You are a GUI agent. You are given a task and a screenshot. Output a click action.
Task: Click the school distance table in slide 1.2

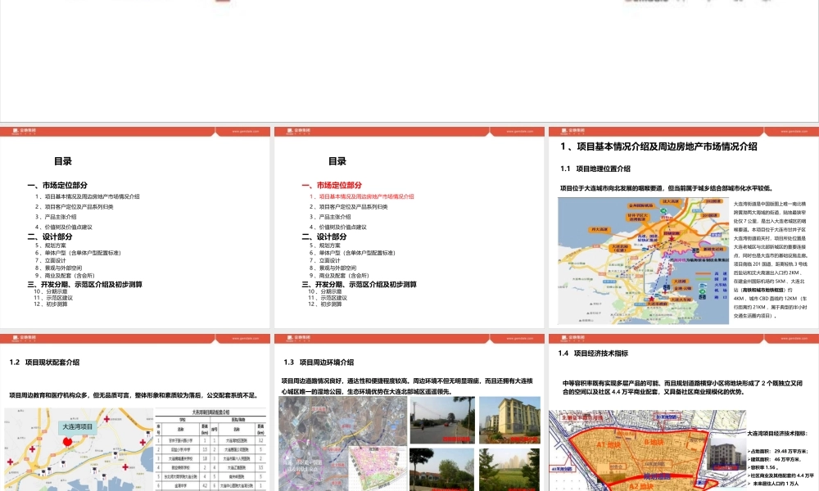click(x=207, y=450)
